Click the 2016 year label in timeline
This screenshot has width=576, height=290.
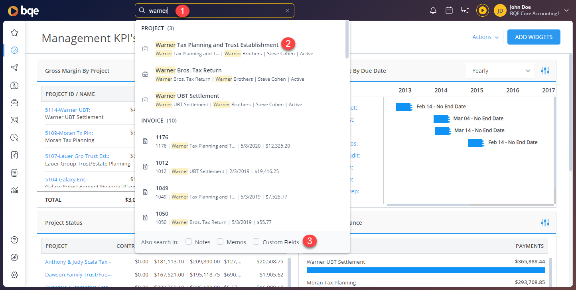click(x=513, y=90)
